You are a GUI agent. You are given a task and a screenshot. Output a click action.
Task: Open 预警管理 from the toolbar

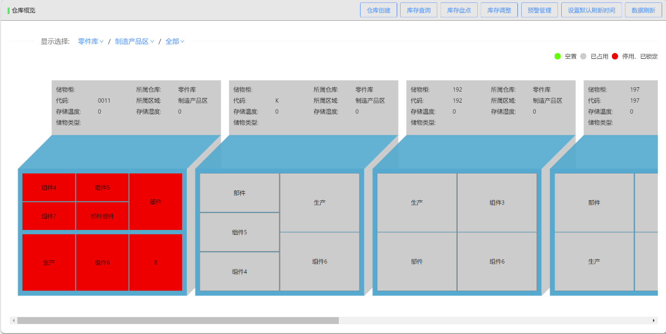(x=540, y=10)
